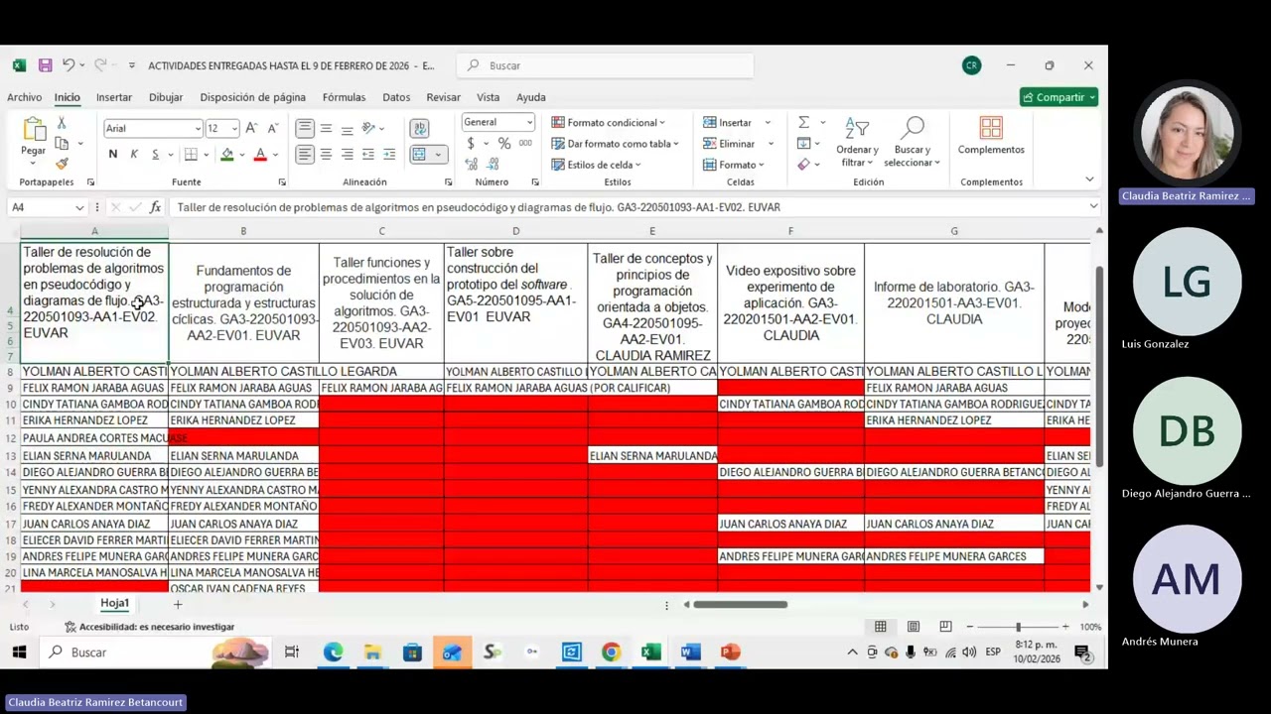
Task: Toggle top align button
Action: (305, 129)
